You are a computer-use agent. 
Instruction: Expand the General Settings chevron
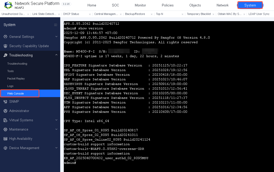point(56,37)
